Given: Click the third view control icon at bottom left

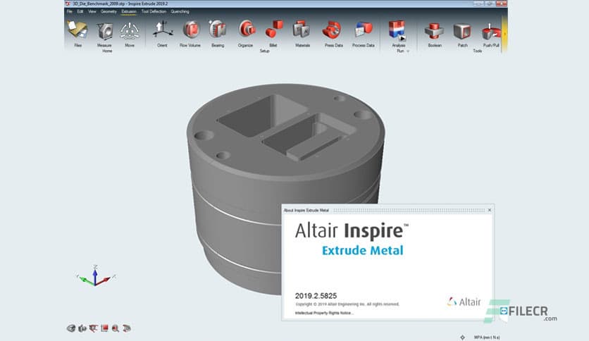Looking at the screenshot, I should click(x=93, y=328).
